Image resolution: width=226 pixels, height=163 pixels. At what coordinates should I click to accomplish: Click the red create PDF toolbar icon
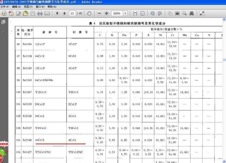tap(11, 13)
